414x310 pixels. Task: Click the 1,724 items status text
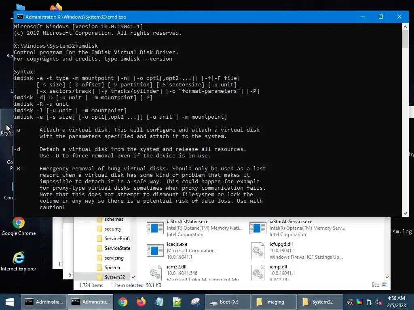(x=91, y=285)
